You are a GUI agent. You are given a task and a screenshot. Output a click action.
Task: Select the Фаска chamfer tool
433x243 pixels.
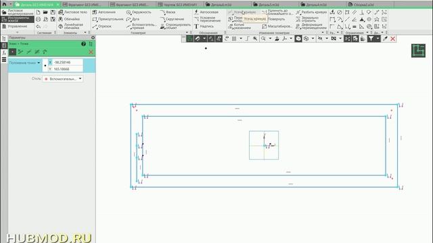tap(168, 12)
